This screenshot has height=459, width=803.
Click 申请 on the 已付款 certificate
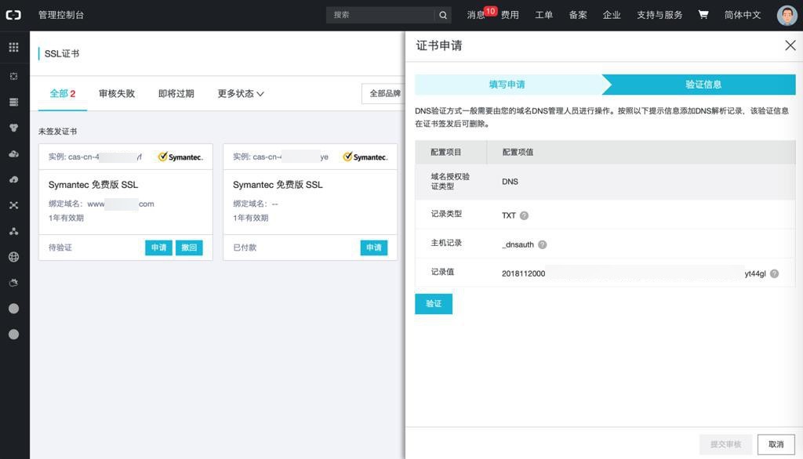click(x=374, y=248)
